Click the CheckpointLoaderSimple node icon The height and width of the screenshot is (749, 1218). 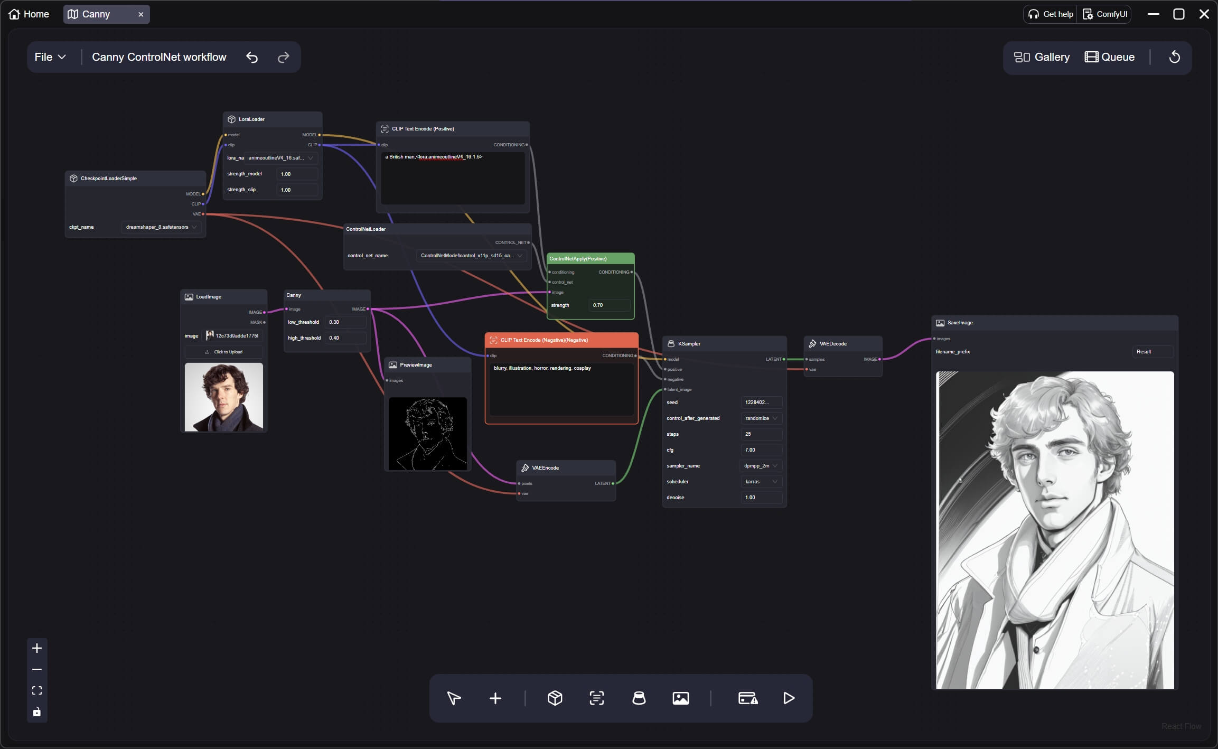pos(73,179)
